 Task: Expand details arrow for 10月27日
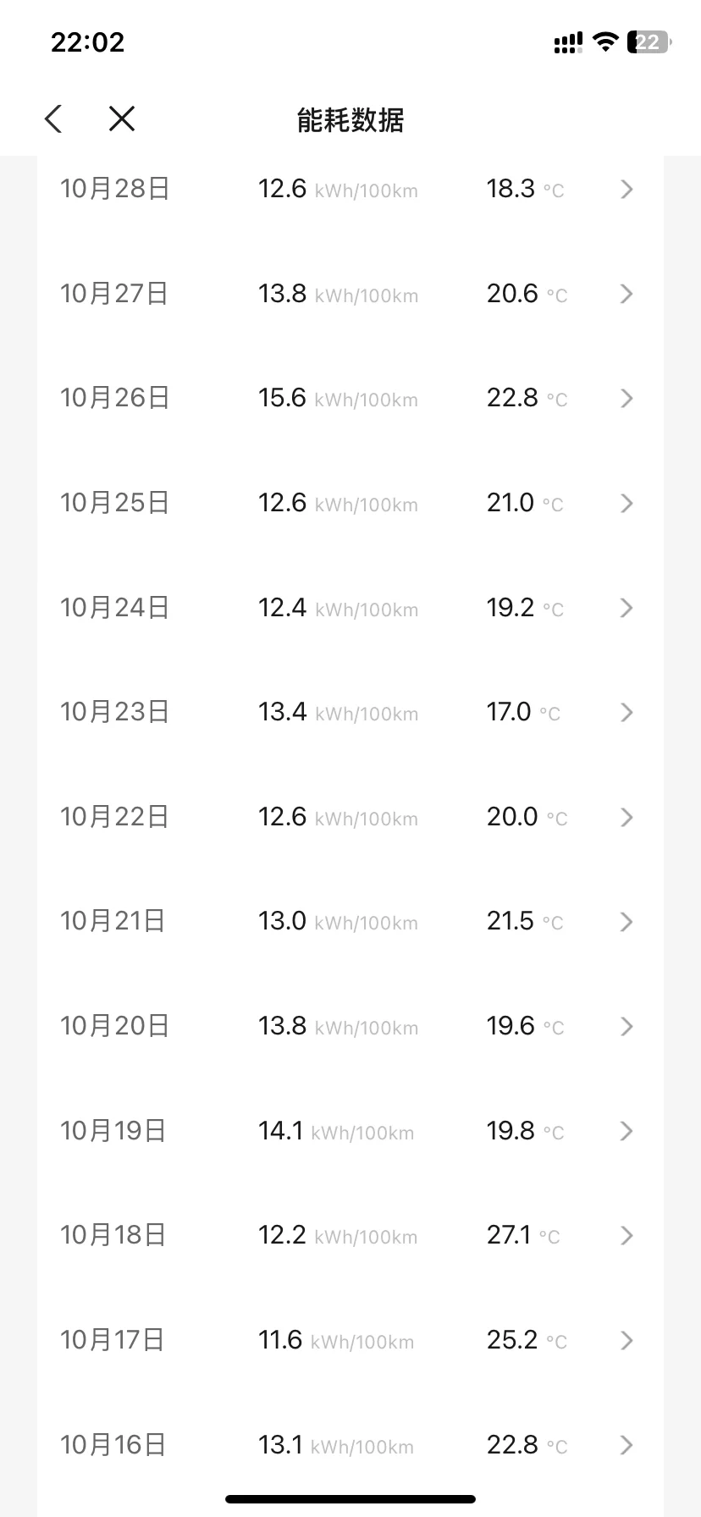click(x=626, y=294)
